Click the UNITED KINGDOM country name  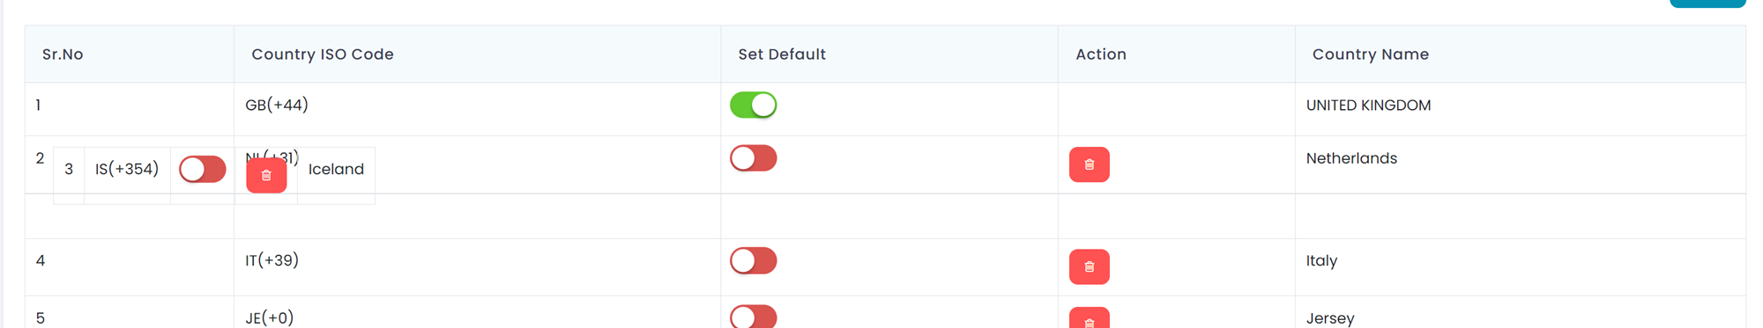(x=1368, y=106)
